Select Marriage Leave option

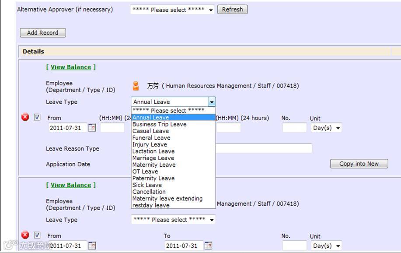click(173, 158)
